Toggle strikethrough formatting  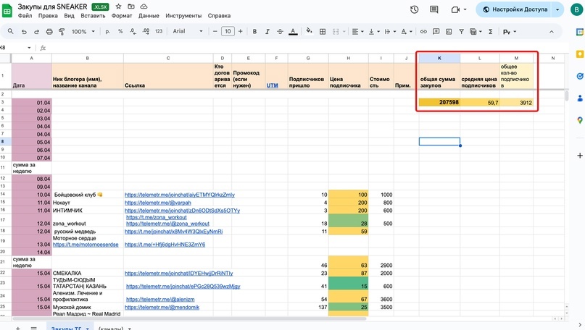pyautogui.click(x=280, y=32)
